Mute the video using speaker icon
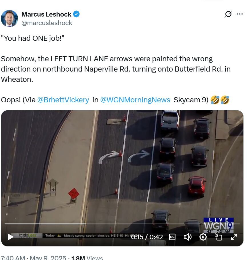This screenshot has width=248, height=260. click(x=187, y=237)
